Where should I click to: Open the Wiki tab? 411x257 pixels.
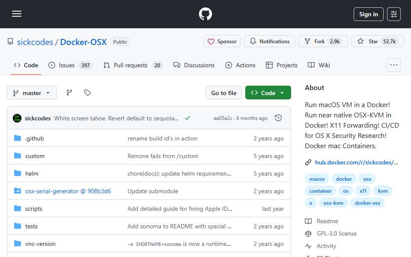point(319,65)
